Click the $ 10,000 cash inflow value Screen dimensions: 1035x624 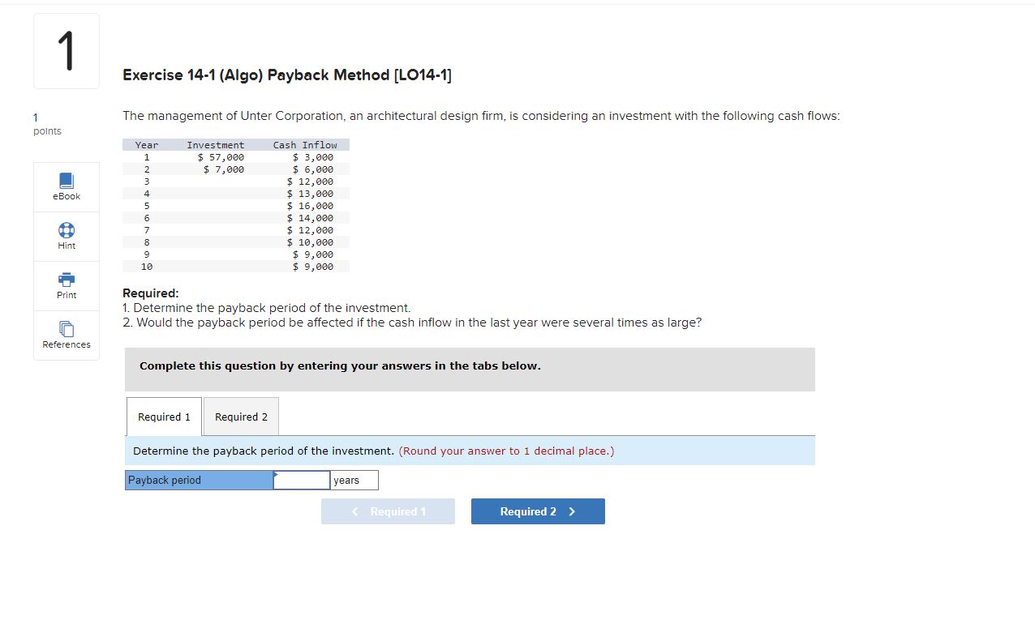coord(310,242)
